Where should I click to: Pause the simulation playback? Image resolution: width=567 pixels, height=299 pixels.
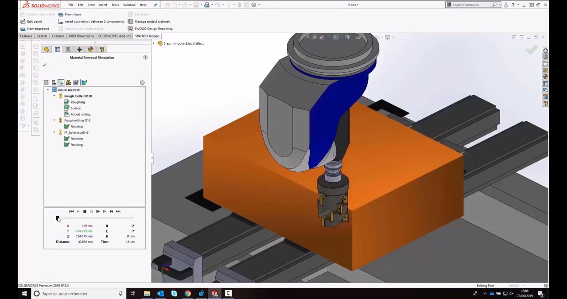click(91, 211)
